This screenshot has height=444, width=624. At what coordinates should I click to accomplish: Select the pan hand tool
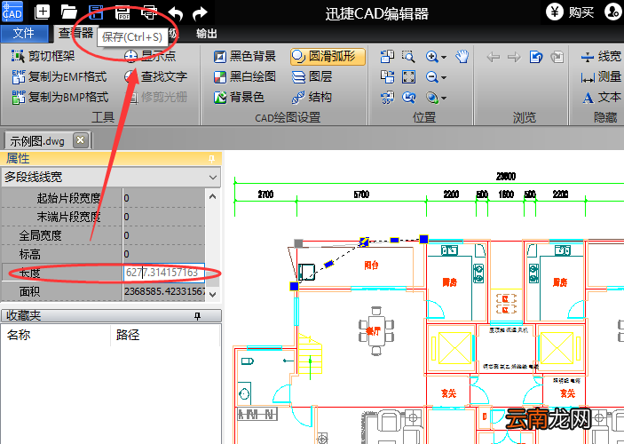tap(462, 57)
